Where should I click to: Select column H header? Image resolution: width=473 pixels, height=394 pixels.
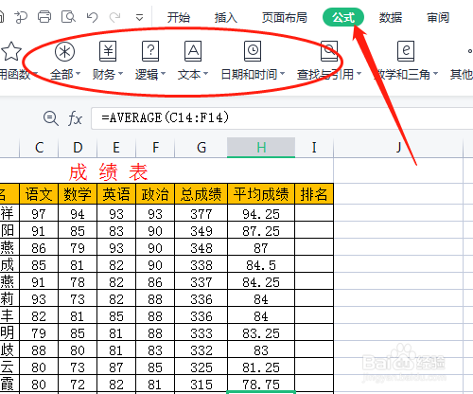click(261, 148)
